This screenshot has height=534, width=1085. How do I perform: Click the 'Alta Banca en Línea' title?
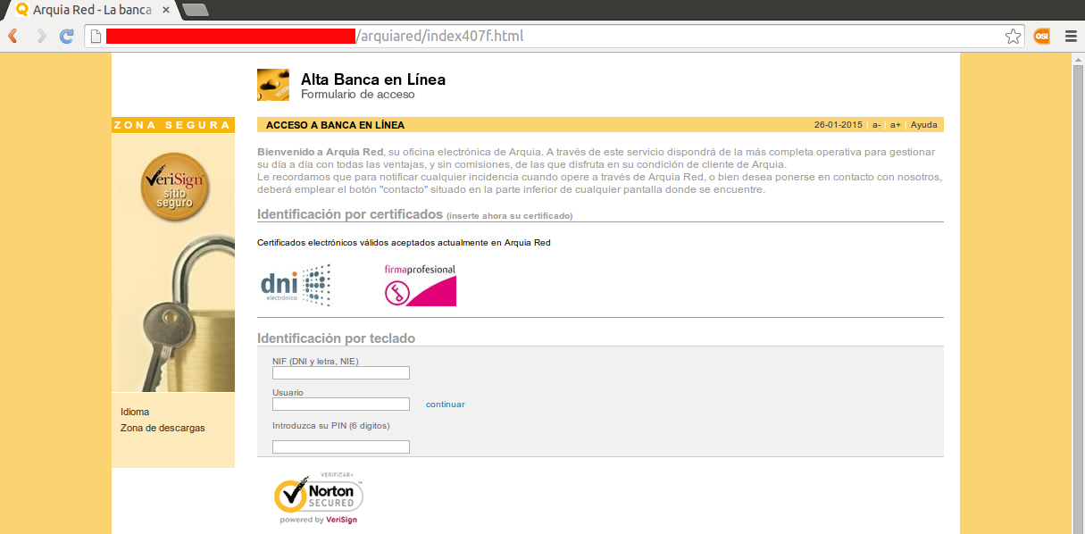pyautogui.click(x=373, y=79)
